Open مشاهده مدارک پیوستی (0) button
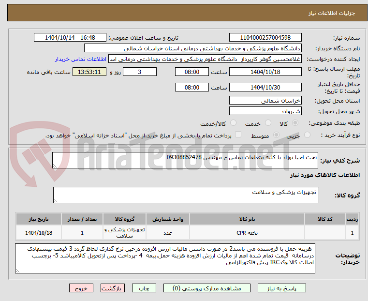The image size is (368, 301). click(207, 288)
